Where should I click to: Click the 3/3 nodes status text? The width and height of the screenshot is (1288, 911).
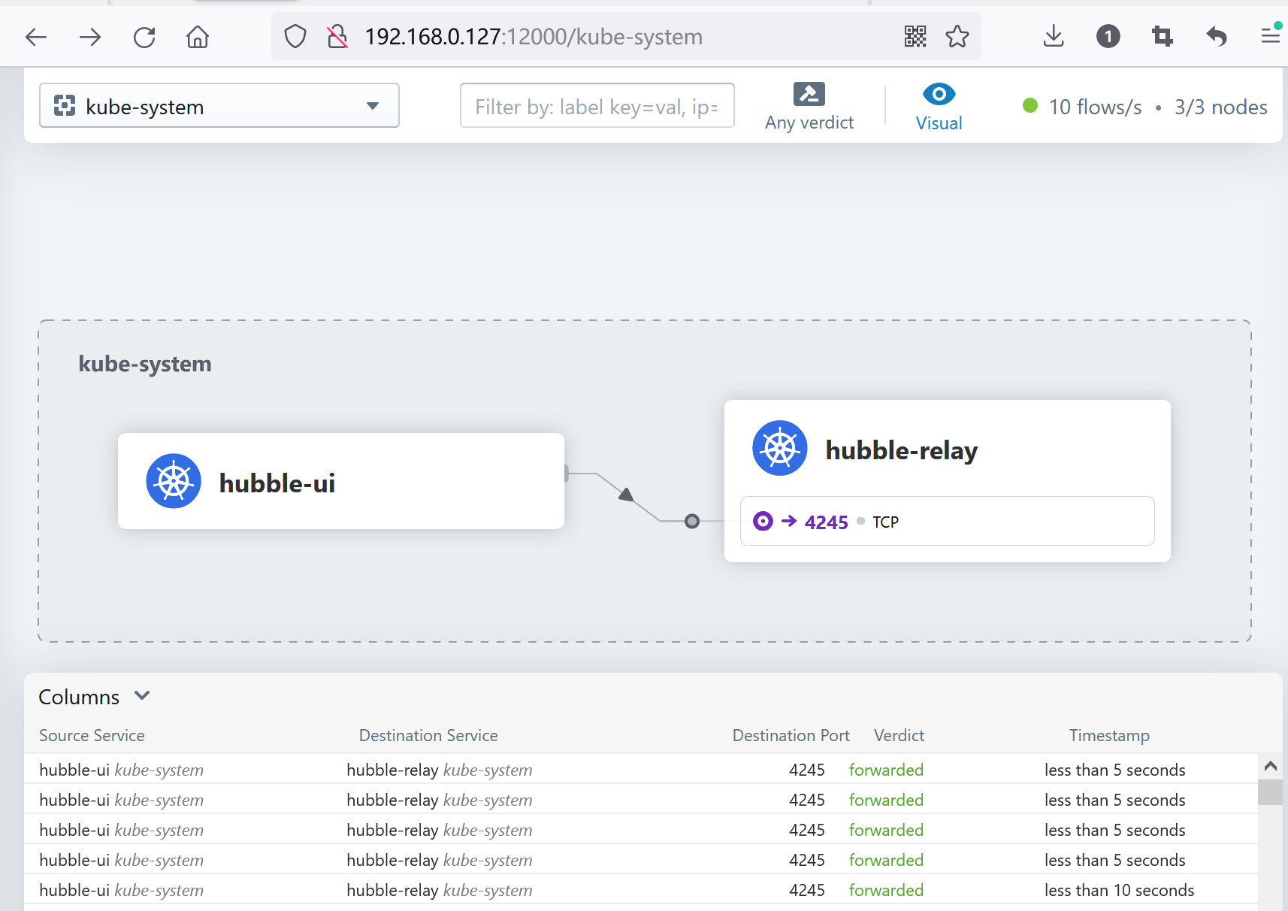click(1220, 107)
